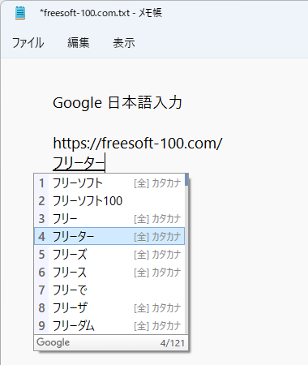Click the Notepad app icon in title bar
The image size is (308, 365).
[x=20, y=13]
